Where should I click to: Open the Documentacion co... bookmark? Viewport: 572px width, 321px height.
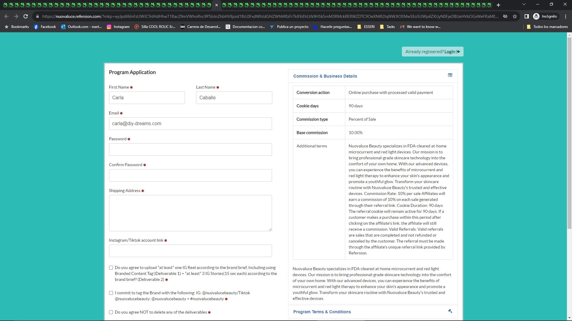coord(245,27)
